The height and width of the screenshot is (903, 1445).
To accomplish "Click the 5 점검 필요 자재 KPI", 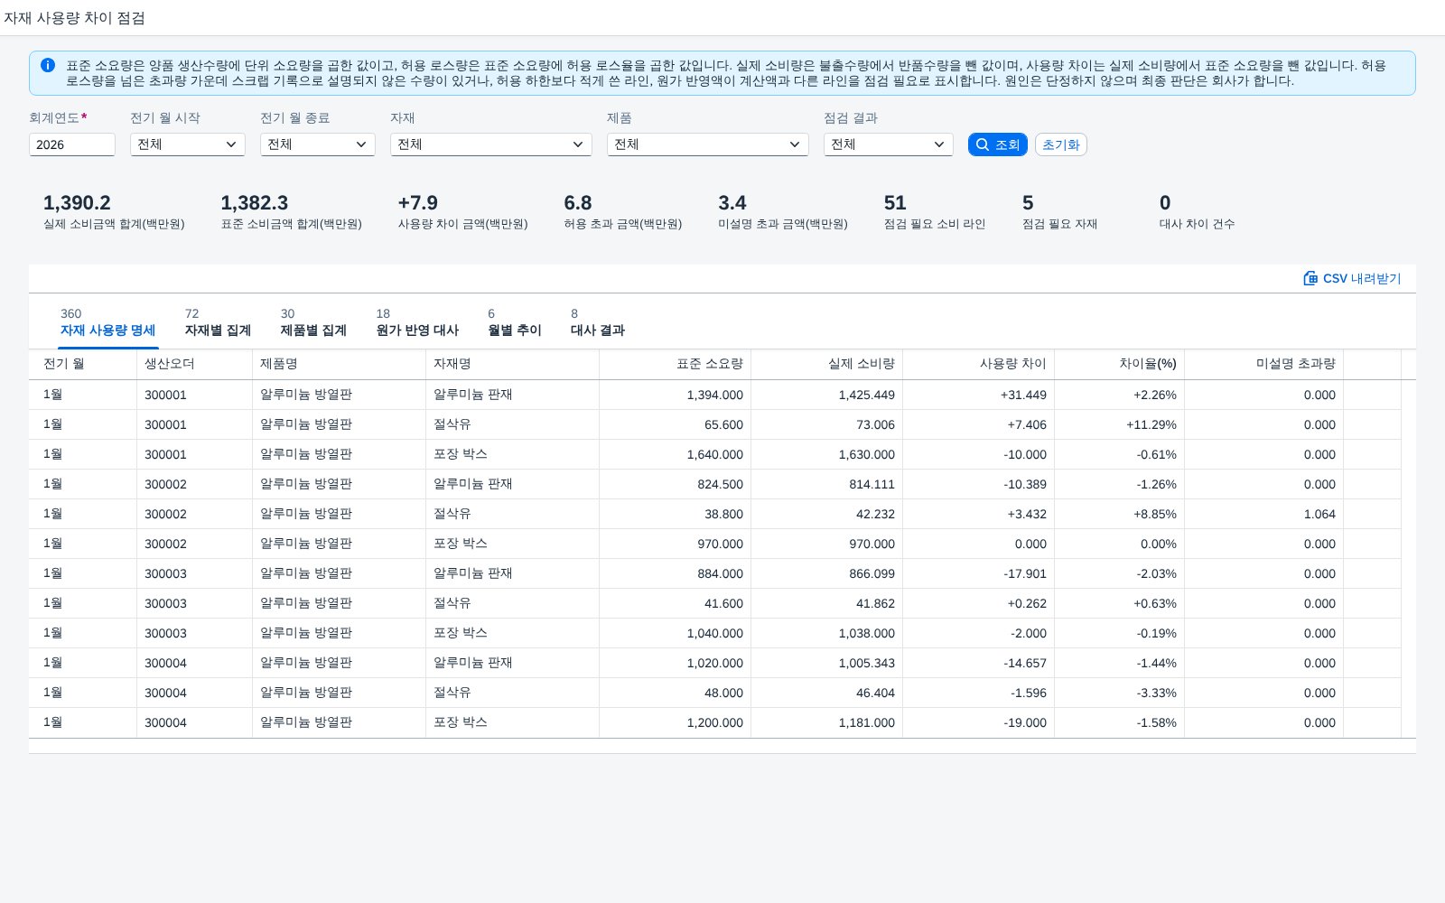I will (x=1059, y=211).
